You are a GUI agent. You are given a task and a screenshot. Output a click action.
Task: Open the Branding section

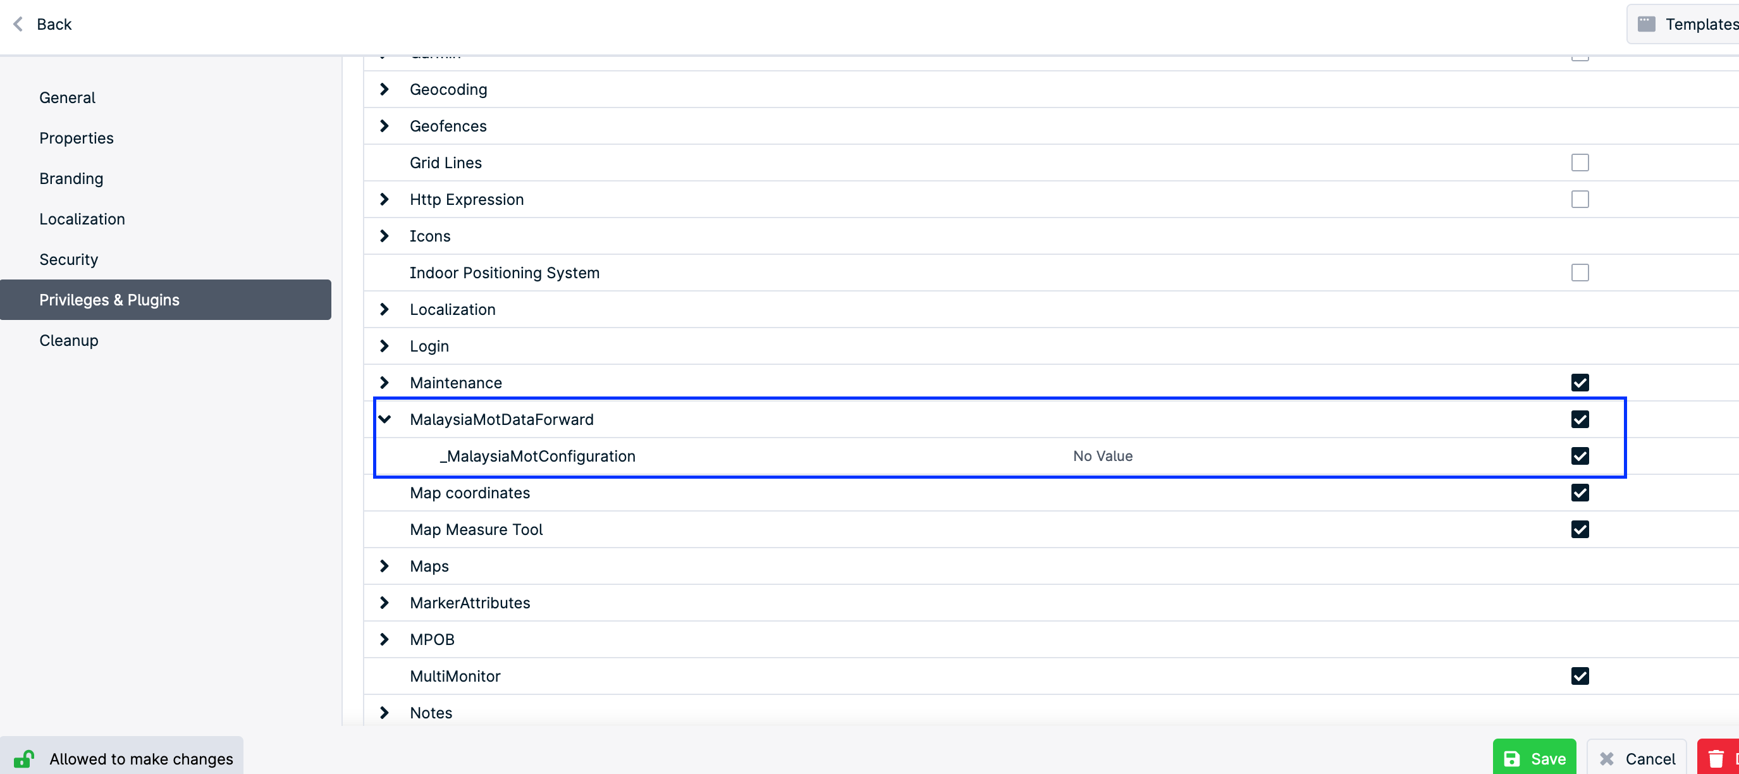[166, 179]
